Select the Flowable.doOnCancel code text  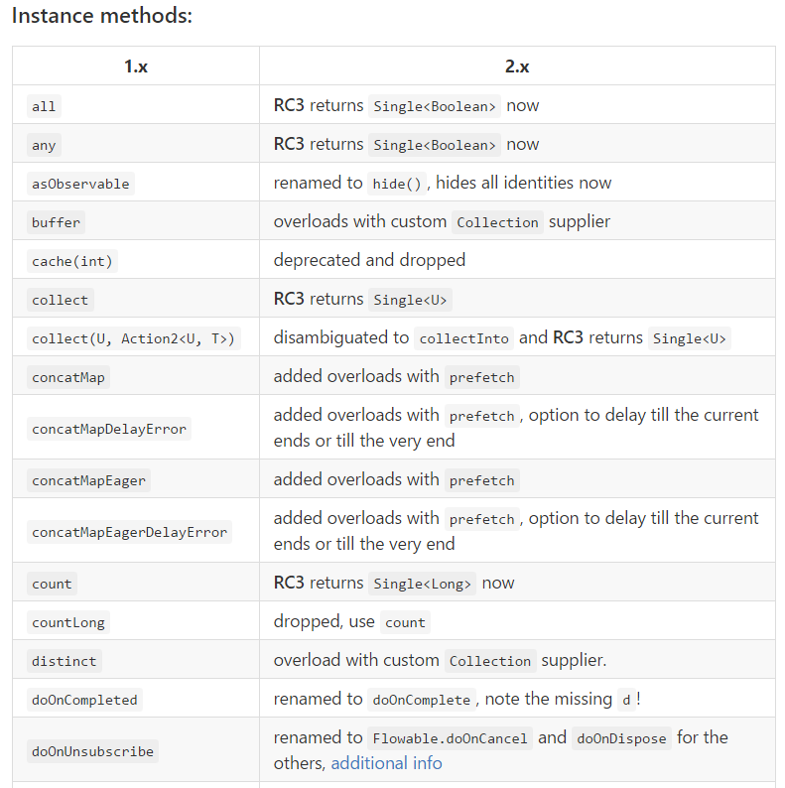[x=450, y=738]
